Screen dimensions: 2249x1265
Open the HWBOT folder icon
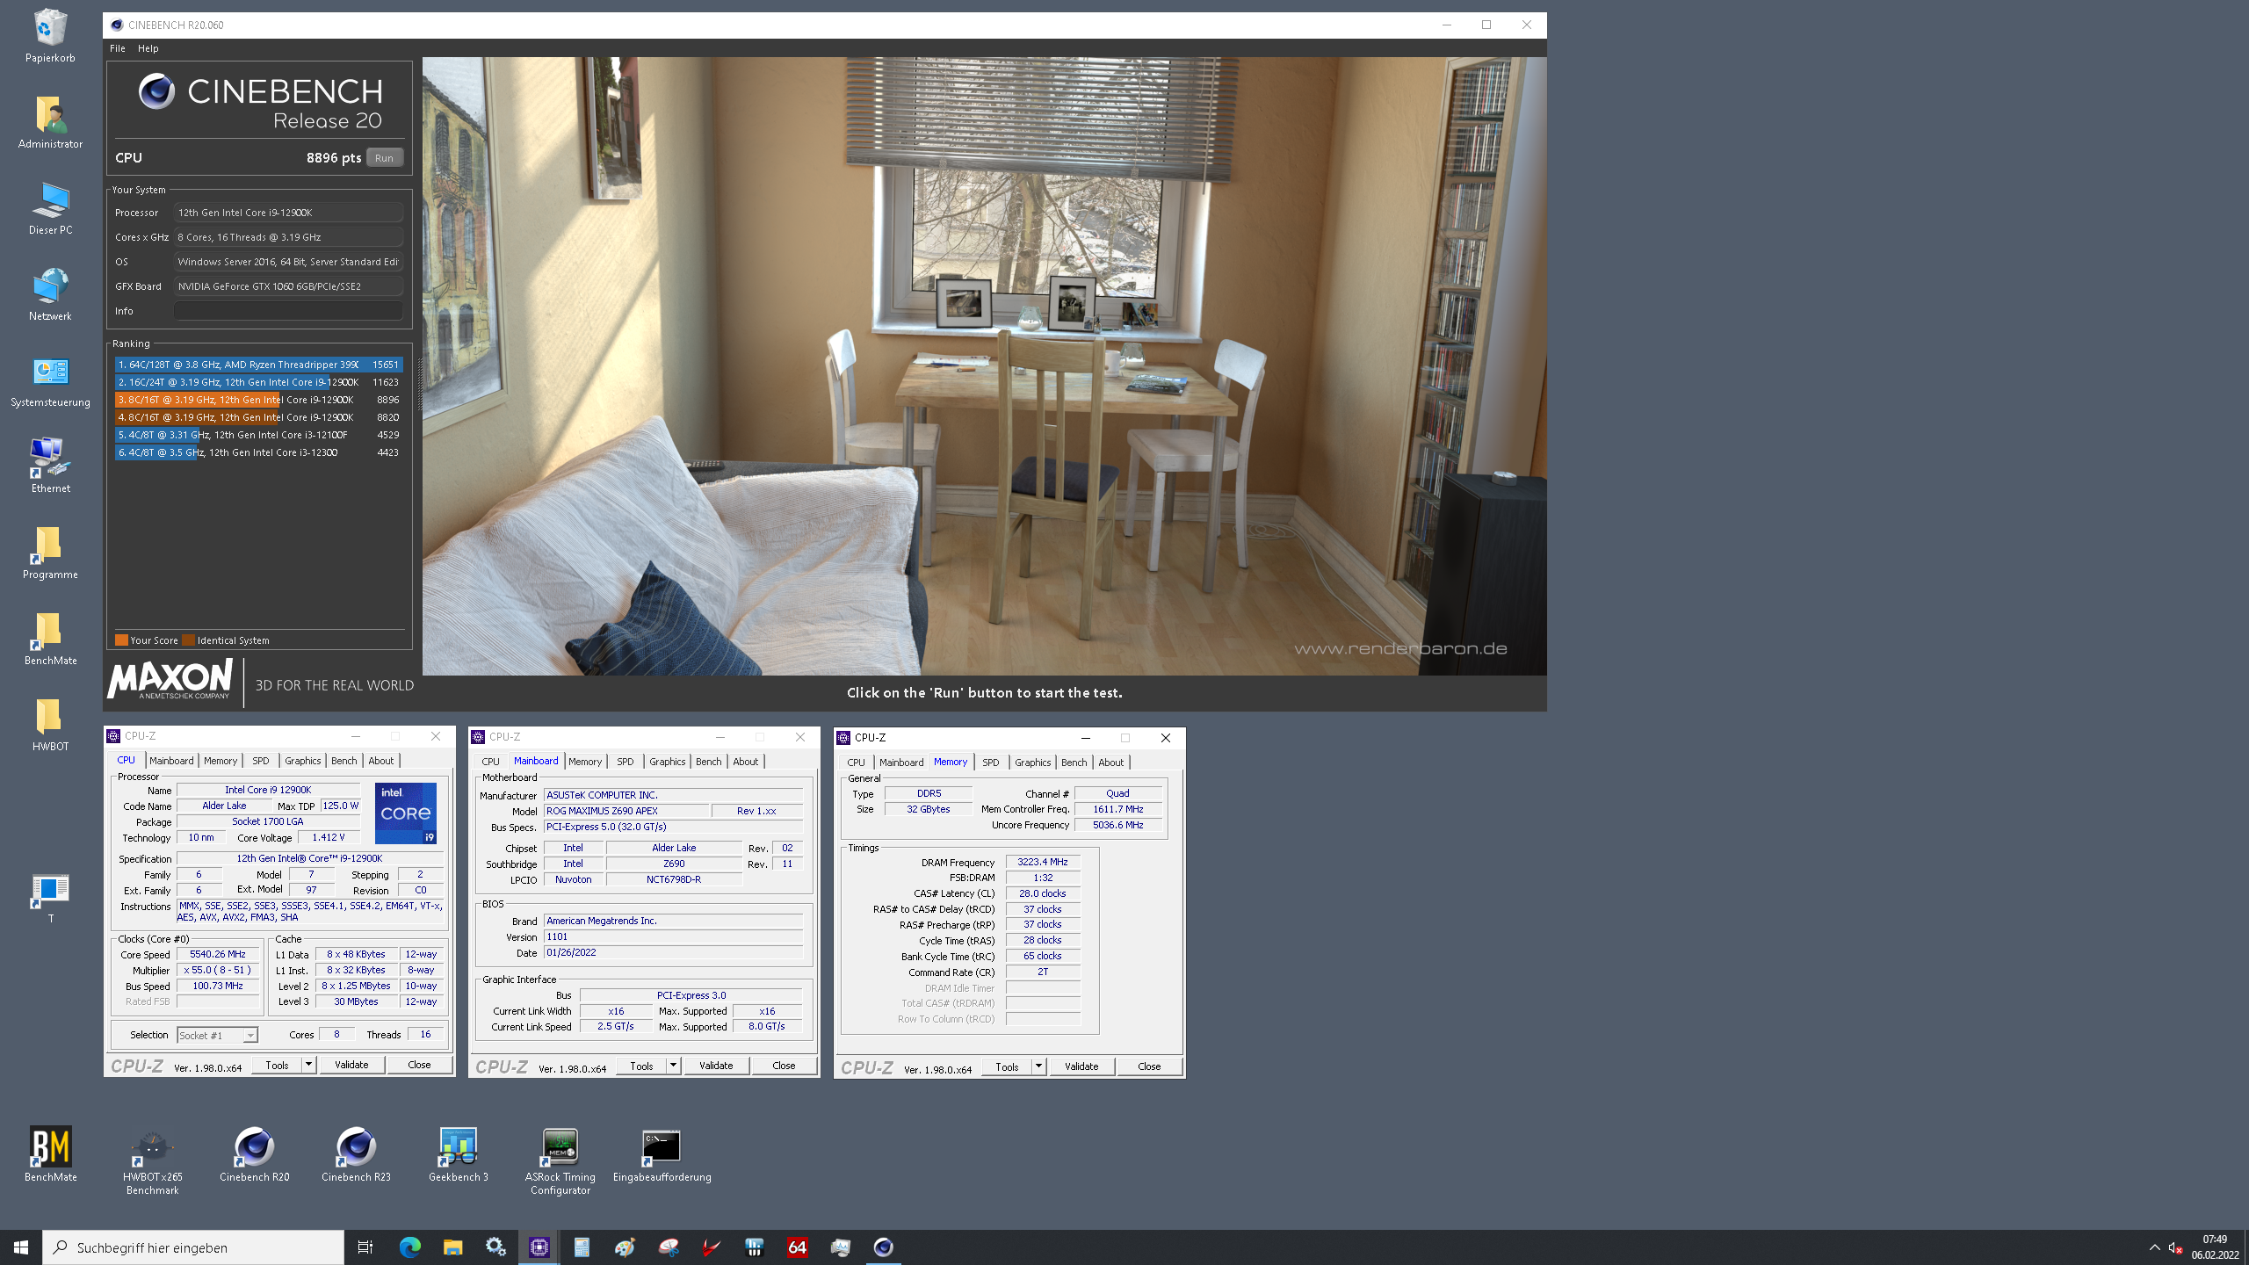[x=50, y=725]
